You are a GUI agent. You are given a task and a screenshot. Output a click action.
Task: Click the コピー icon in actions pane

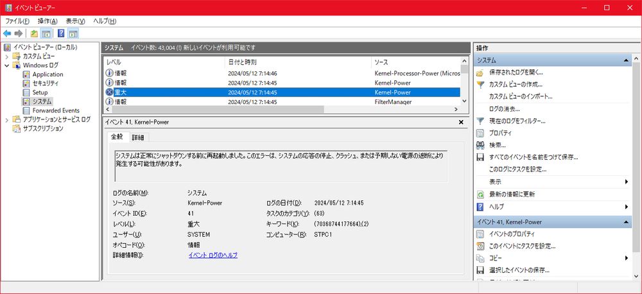[481, 259]
